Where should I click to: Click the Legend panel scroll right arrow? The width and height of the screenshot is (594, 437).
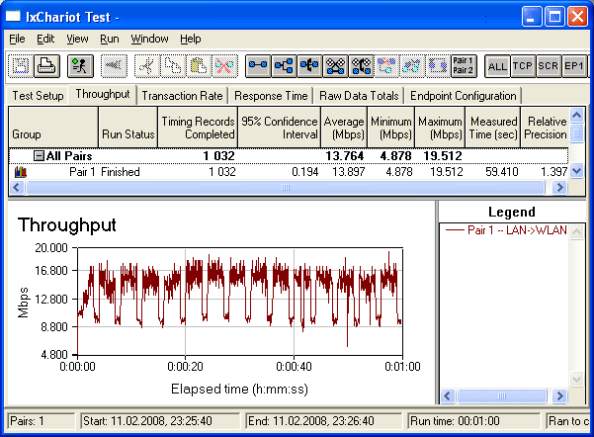559,396
